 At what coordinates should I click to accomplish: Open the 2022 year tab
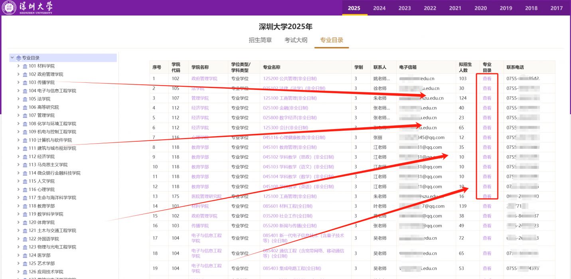pos(430,8)
